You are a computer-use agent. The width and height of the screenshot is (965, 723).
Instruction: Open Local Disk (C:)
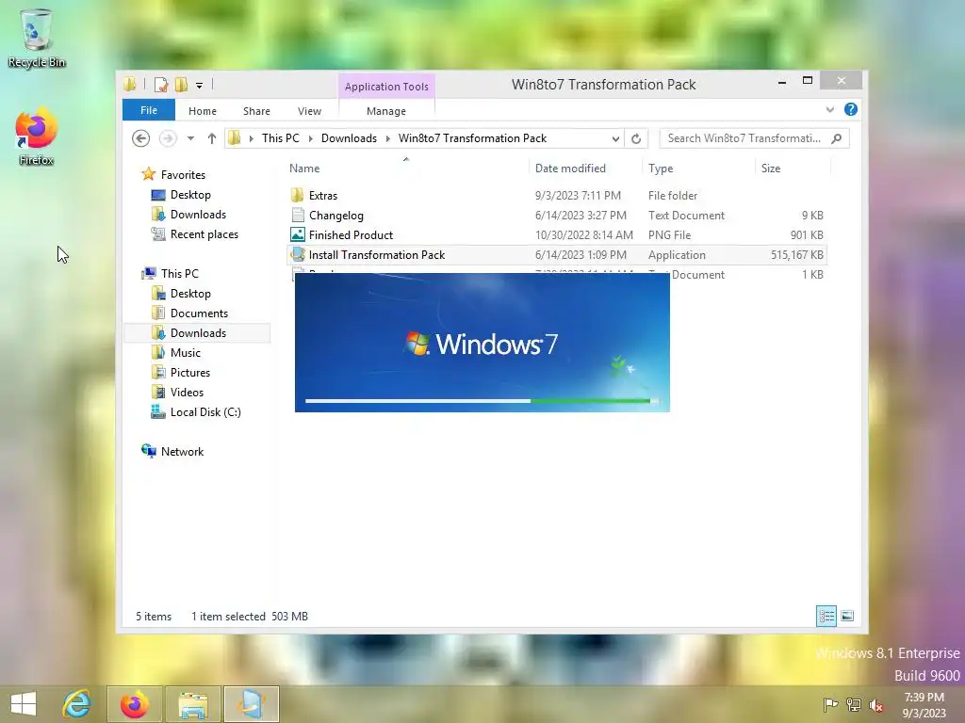click(x=196, y=412)
